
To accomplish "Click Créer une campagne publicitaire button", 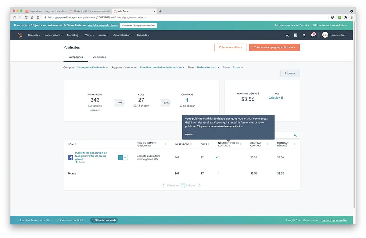I will [274, 47].
